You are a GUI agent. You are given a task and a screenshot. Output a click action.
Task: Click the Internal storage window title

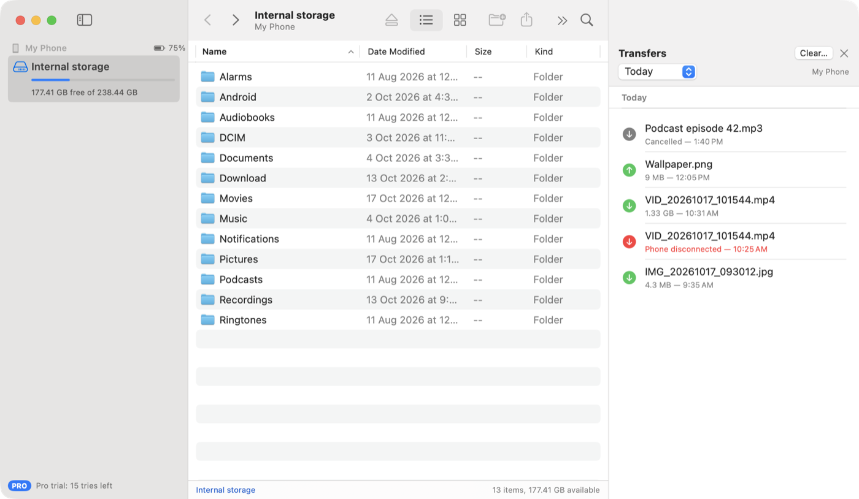295,15
